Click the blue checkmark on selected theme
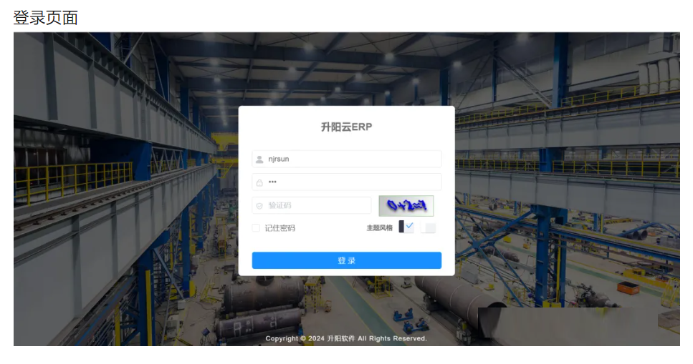Viewport: 693px width, 364px height. tap(410, 225)
